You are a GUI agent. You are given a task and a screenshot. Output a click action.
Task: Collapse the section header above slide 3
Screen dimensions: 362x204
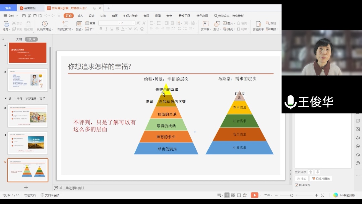(x=5, y=98)
